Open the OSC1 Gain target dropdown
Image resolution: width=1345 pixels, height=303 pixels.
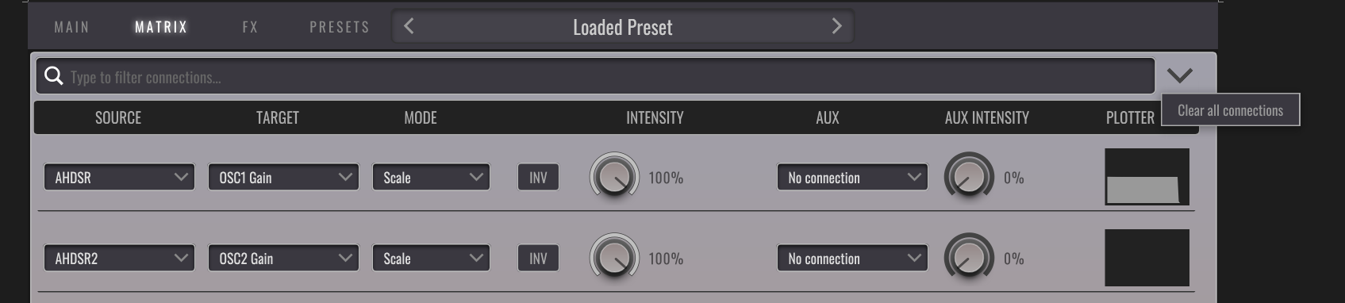(x=283, y=177)
